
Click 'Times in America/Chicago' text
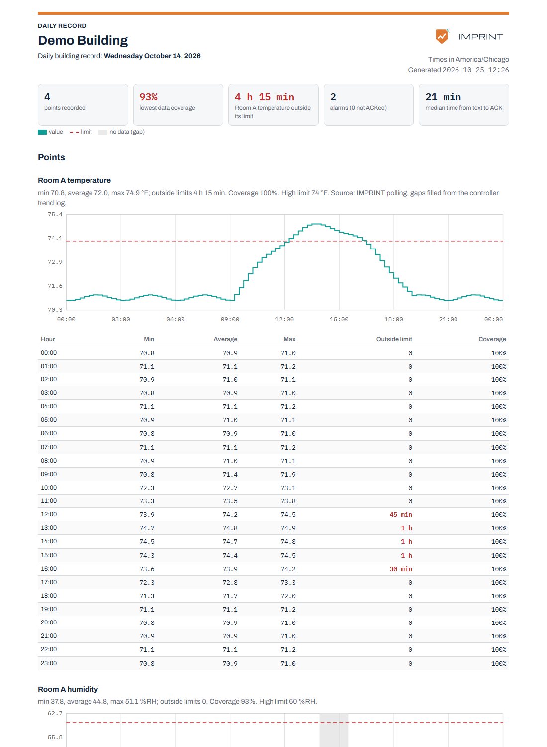468,59
